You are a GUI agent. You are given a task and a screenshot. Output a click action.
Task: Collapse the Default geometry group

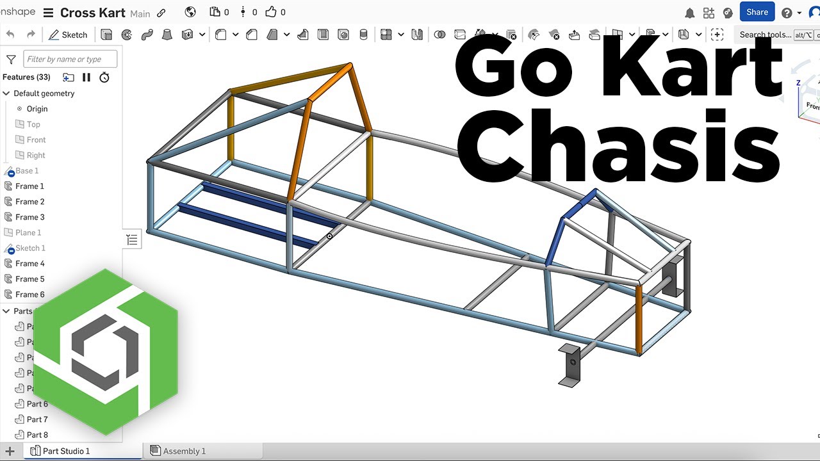click(x=7, y=93)
